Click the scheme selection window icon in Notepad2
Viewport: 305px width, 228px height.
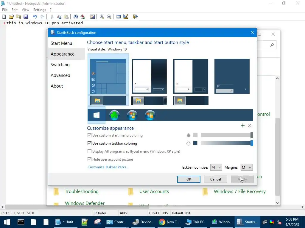point(119,17)
